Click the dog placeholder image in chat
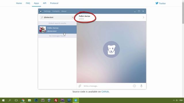 [111, 49]
